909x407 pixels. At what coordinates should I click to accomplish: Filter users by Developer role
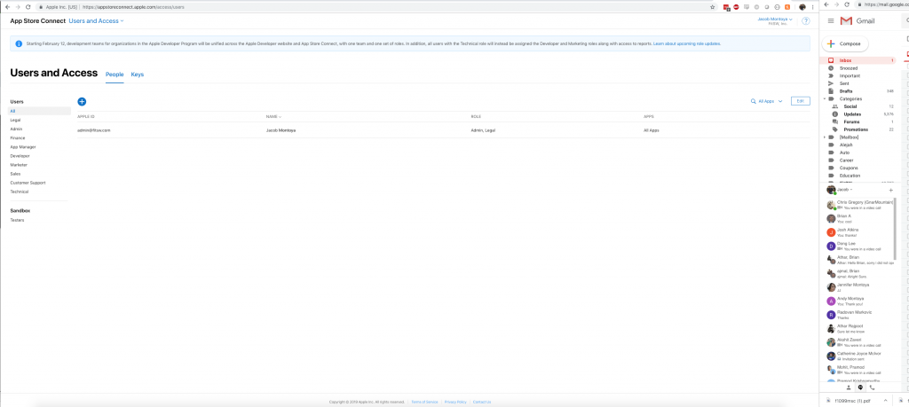click(x=20, y=156)
